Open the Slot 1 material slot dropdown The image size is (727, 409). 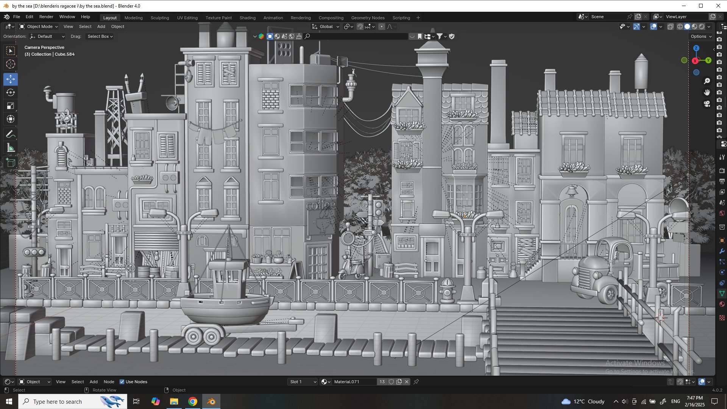(303, 382)
